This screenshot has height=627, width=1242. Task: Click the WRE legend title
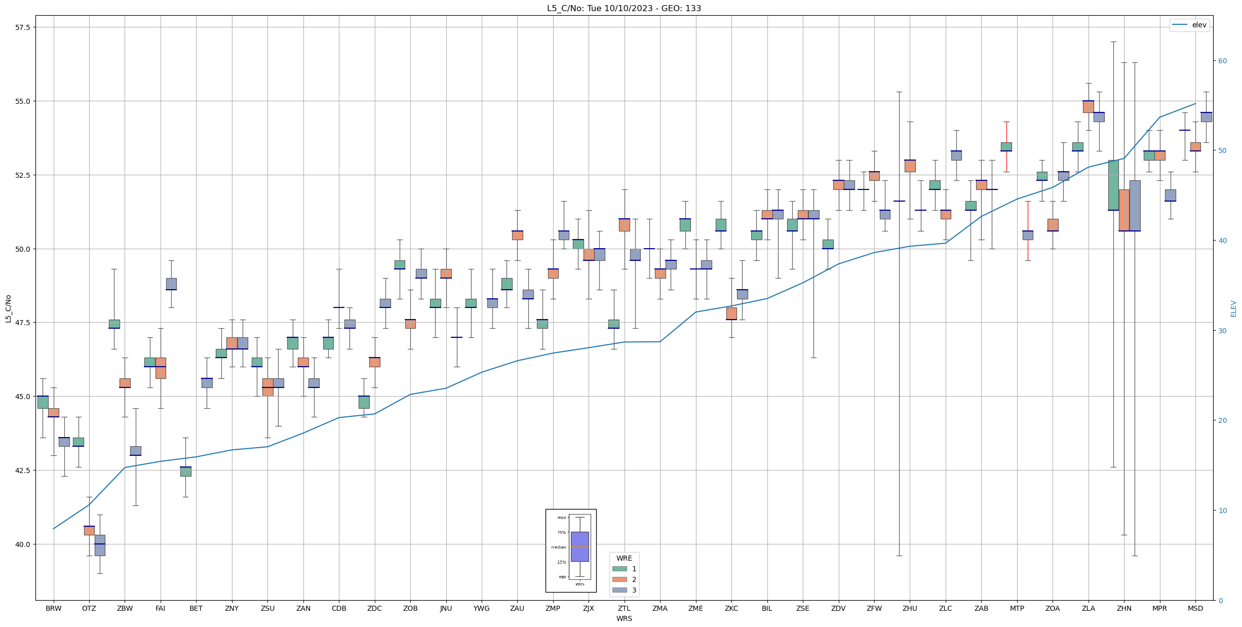click(x=624, y=558)
